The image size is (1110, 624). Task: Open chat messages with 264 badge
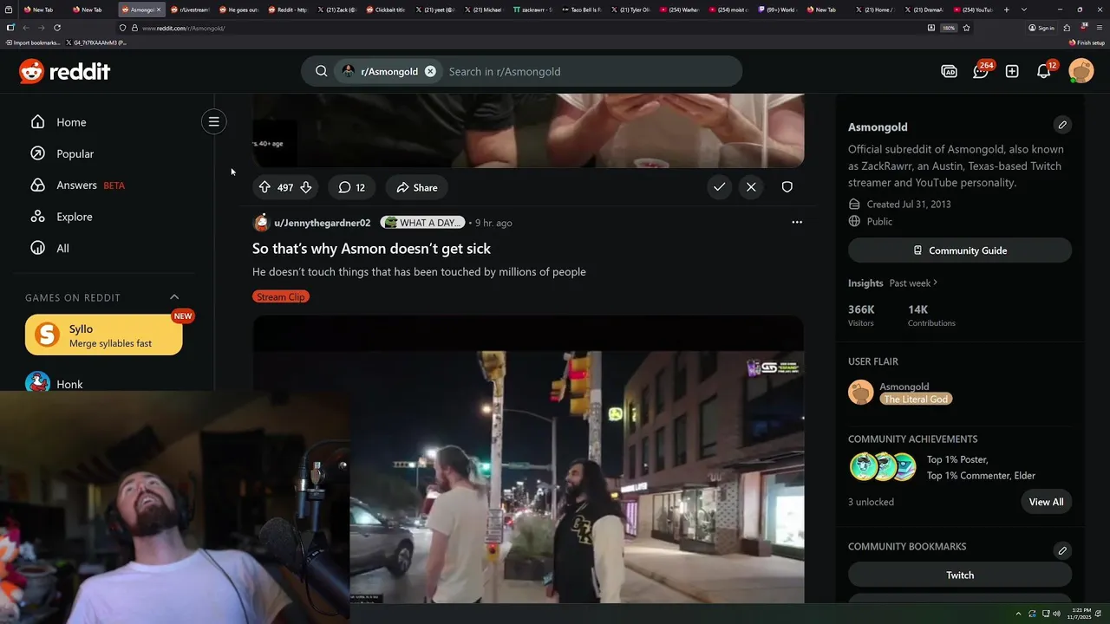coord(981,71)
